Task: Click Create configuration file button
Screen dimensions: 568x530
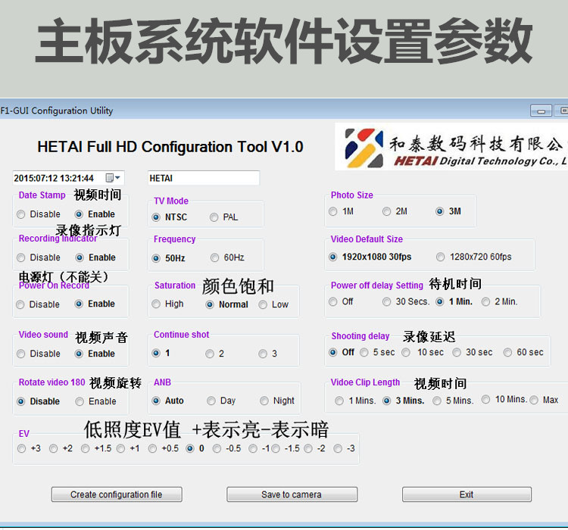Action: point(117,494)
